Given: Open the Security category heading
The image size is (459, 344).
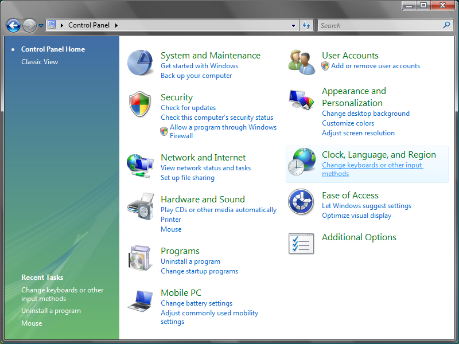Looking at the screenshot, I should (x=177, y=97).
